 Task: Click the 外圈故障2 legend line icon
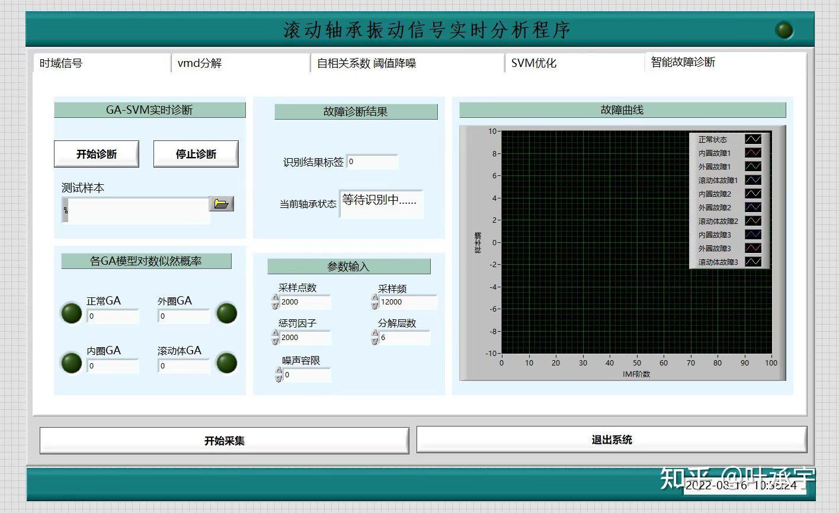click(x=752, y=207)
